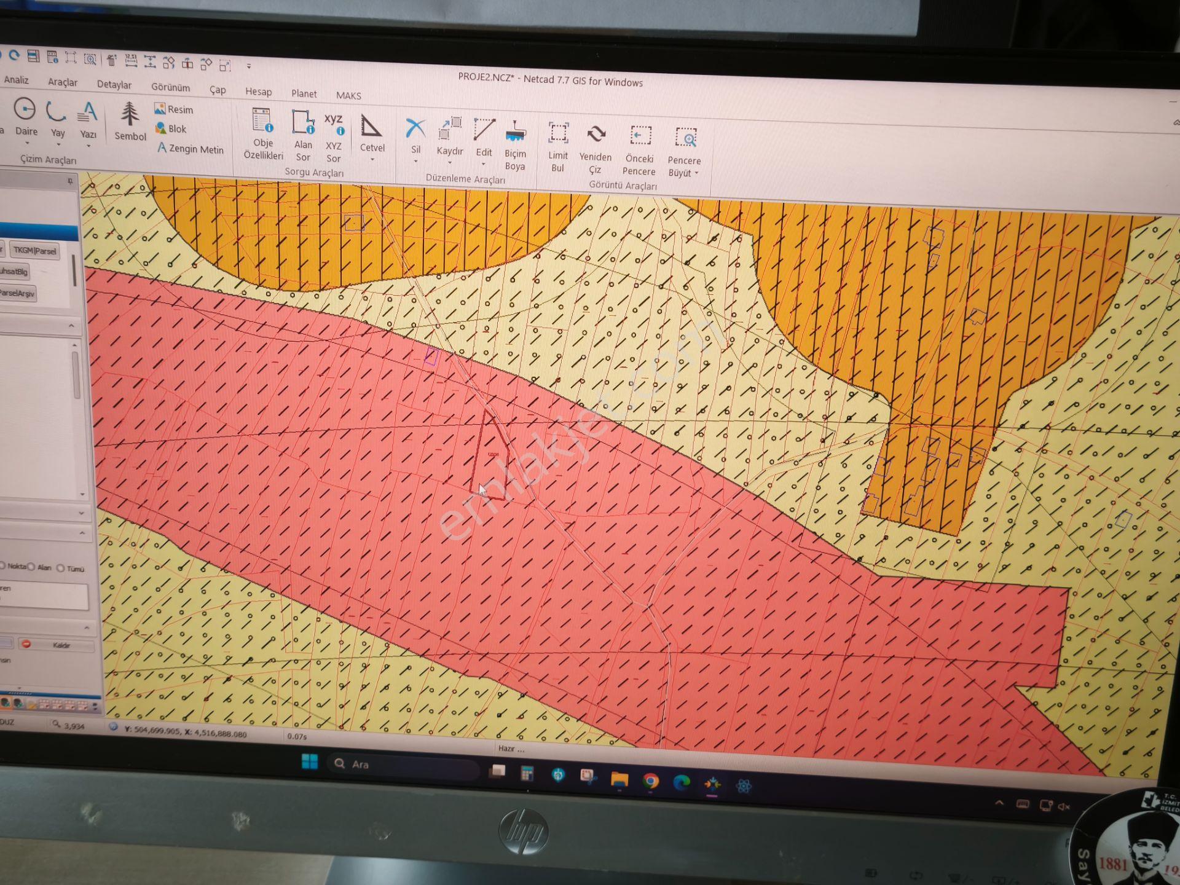Pin the left side panel
1180x885 pixels.
[70, 181]
